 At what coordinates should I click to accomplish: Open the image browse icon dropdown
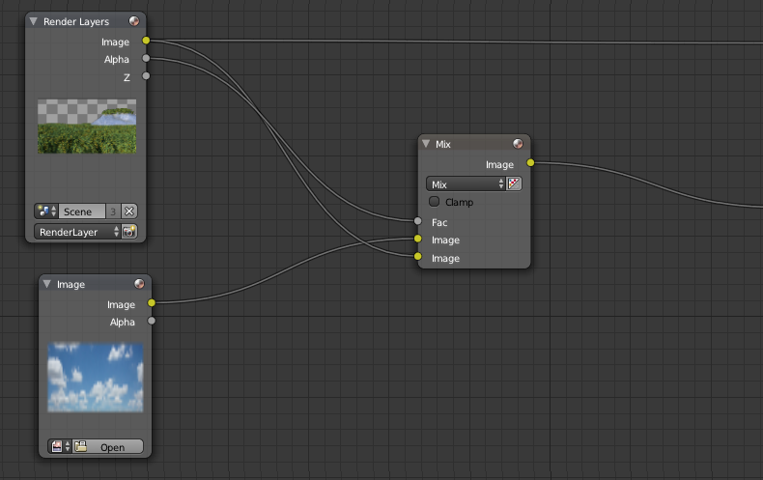point(60,446)
